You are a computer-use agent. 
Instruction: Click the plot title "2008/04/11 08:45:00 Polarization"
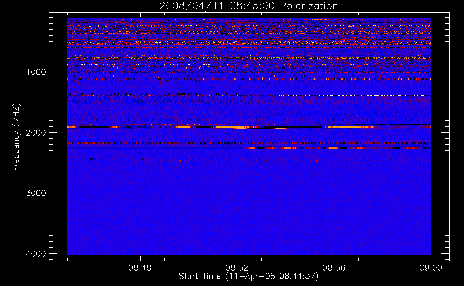[249, 6]
